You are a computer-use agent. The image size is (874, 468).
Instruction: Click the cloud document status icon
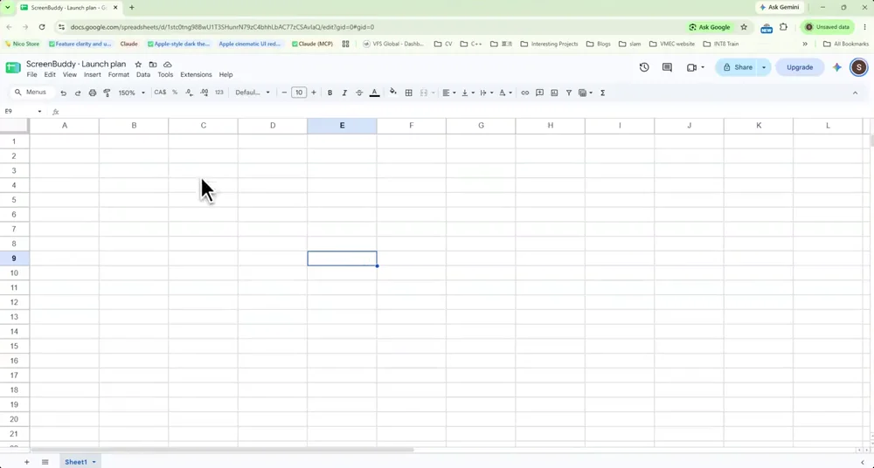click(167, 65)
